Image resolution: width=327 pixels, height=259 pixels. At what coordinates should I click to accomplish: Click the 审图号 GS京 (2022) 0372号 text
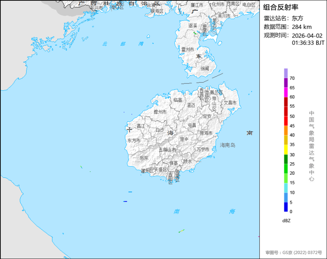(x=294, y=253)
